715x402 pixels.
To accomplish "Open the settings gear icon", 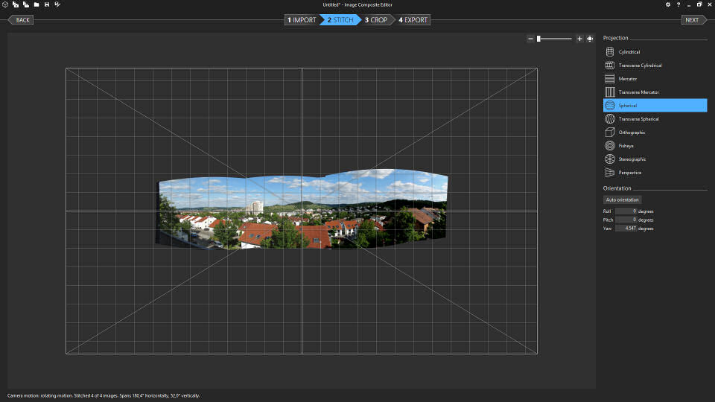I will [x=667, y=4].
